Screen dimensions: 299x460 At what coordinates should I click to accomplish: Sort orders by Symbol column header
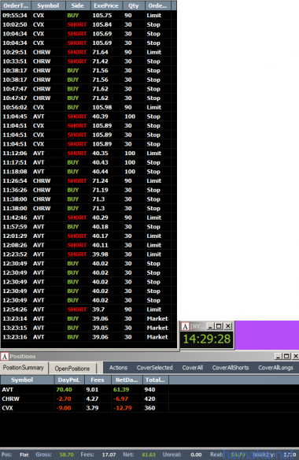click(48, 6)
